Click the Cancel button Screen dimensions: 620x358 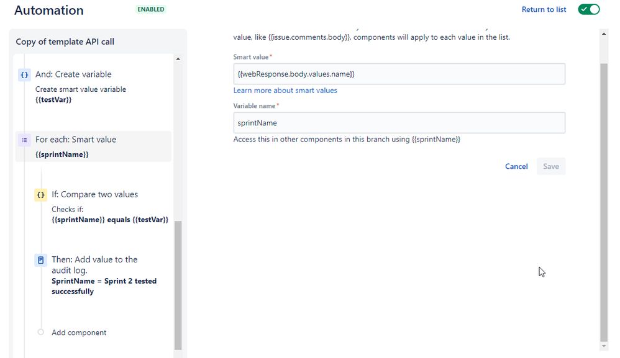point(516,166)
